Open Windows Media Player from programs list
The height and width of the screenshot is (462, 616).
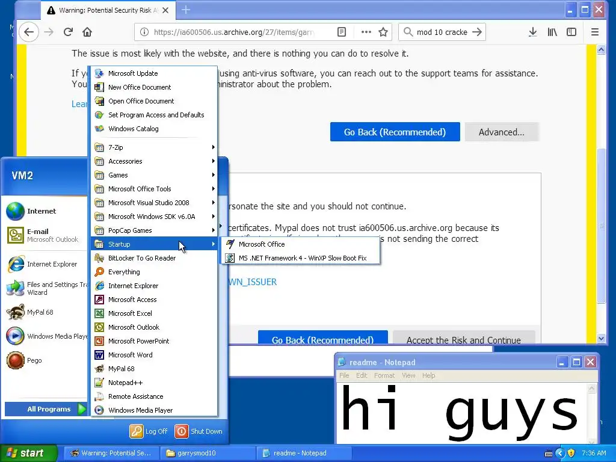point(154,410)
